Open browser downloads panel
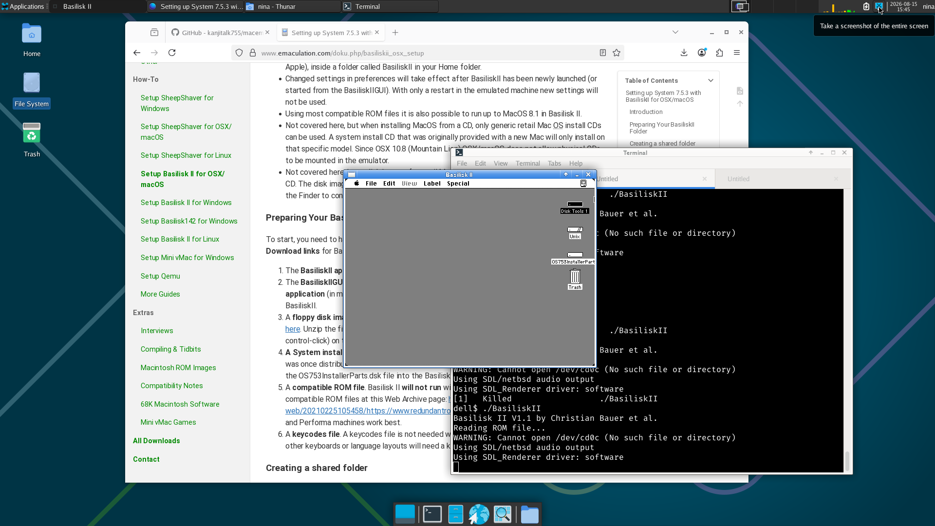The height and width of the screenshot is (526, 935). 684,53
